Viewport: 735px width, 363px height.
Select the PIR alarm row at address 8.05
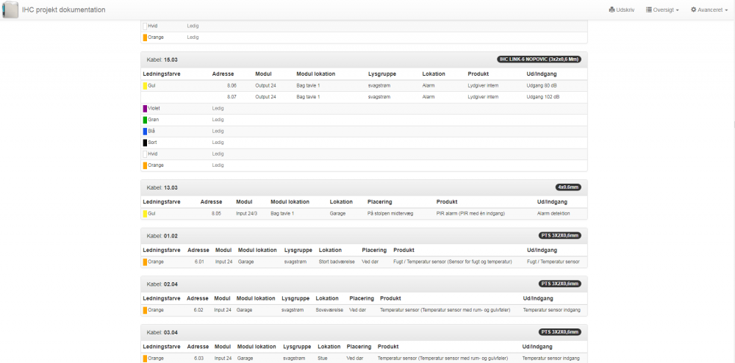(364, 213)
